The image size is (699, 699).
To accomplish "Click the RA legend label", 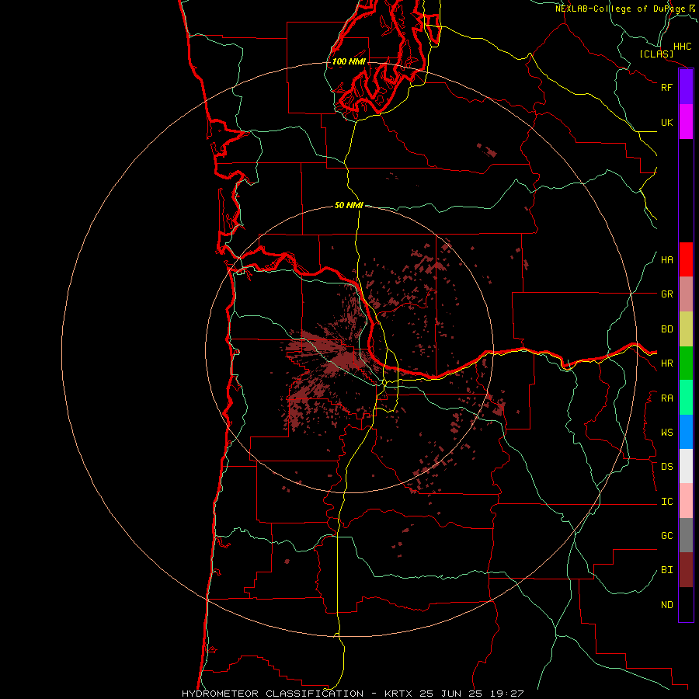I will [666, 398].
